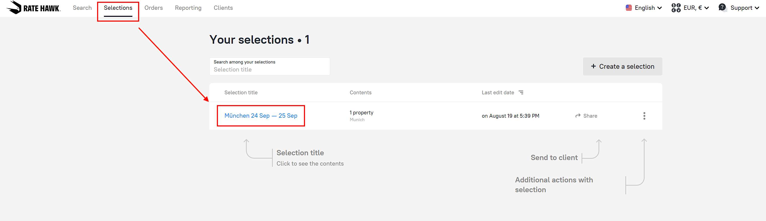Click the Share arrow icon
The width and height of the screenshot is (766, 221).
pyautogui.click(x=578, y=116)
